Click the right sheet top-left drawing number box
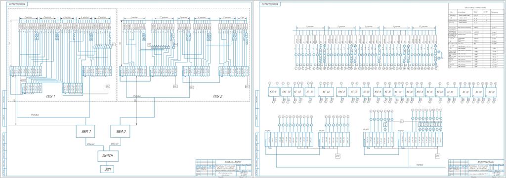The height and width of the screenshot is (178, 506). click(270, 3)
